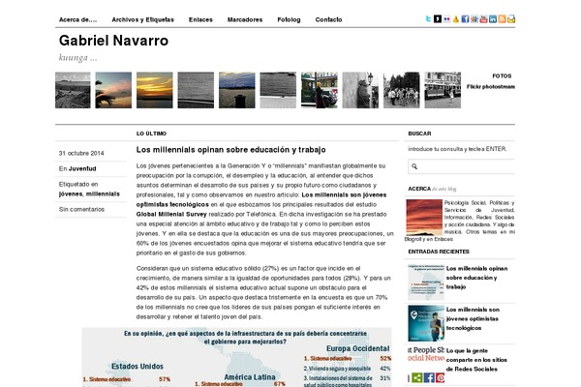
Task: Click the yellow email envelope icon
Action: coord(511,19)
